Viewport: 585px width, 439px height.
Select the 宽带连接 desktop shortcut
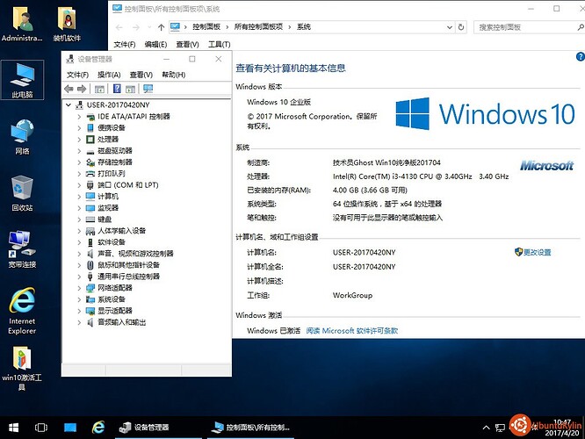click(22, 249)
